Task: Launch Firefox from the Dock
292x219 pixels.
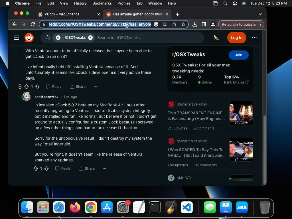Action: click(x=75, y=207)
